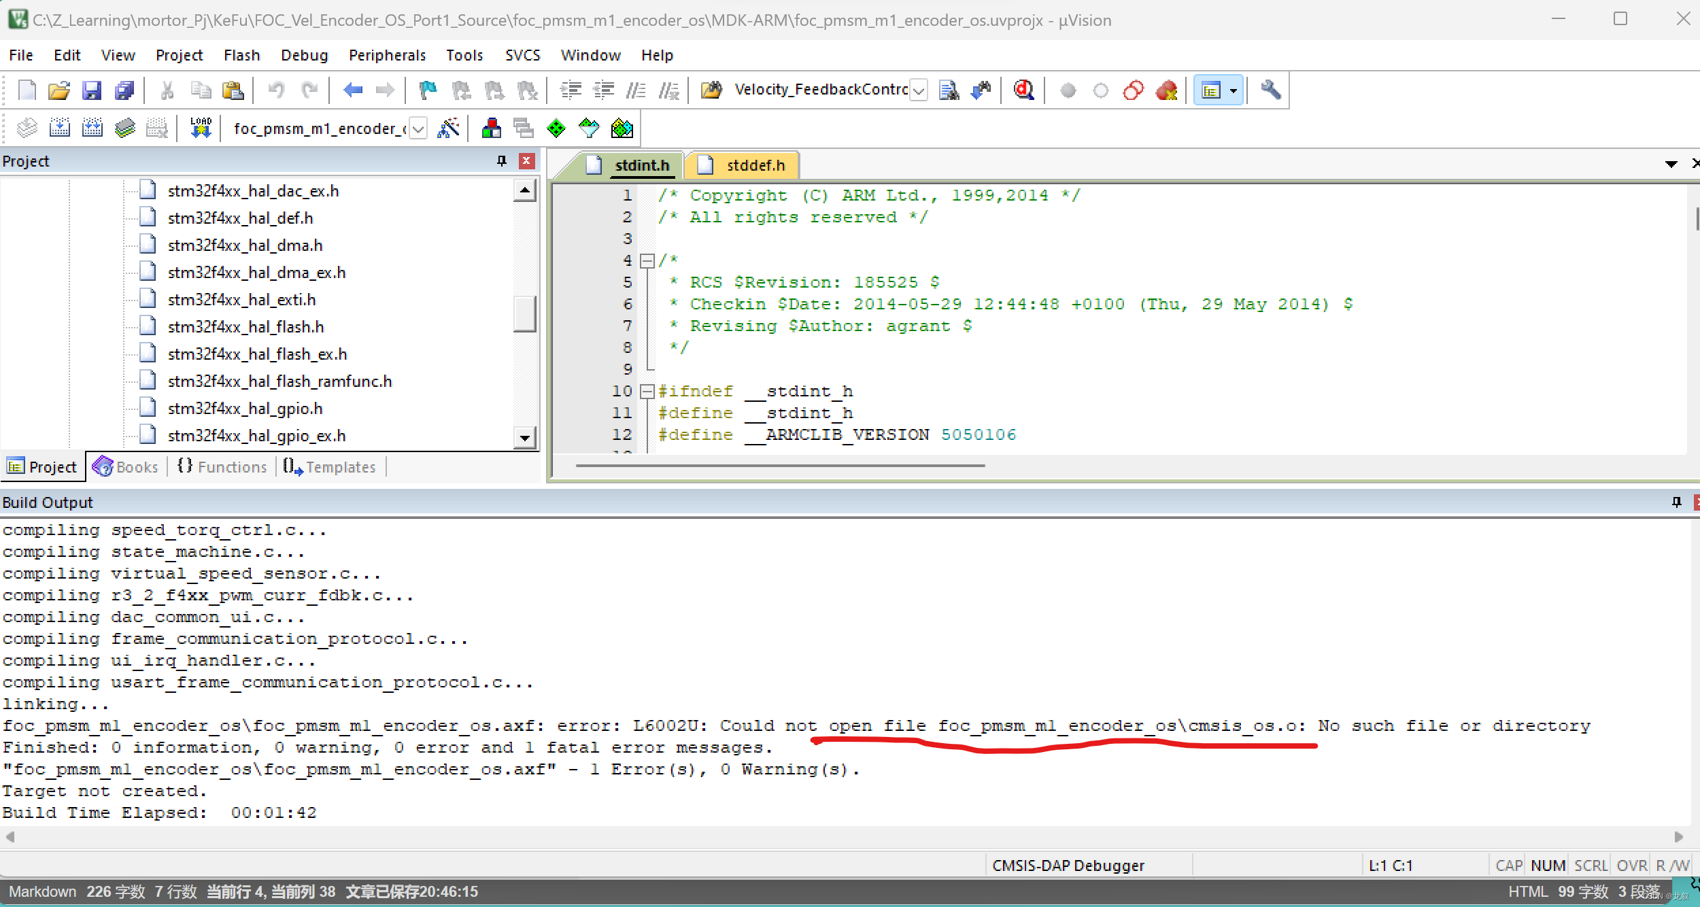Expand the foc_pmsm_m1_encoder target dropdown
Viewport: 1700px width, 907px height.
point(419,128)
